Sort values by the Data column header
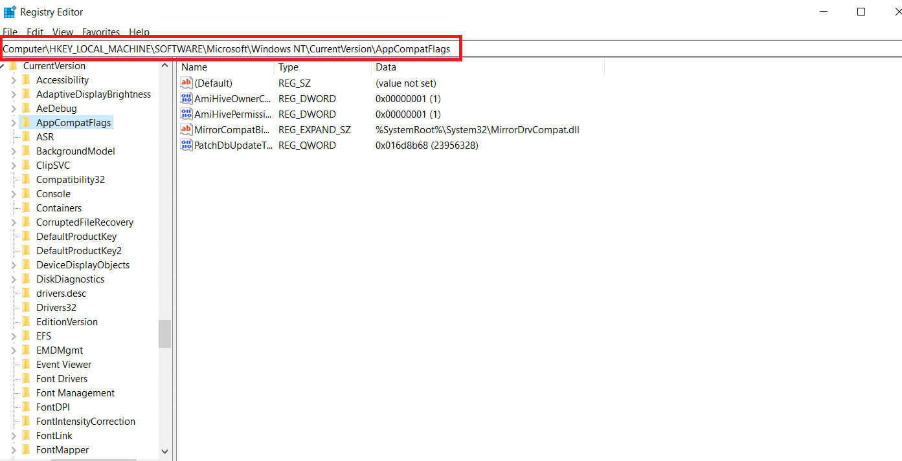 (488, 67)
